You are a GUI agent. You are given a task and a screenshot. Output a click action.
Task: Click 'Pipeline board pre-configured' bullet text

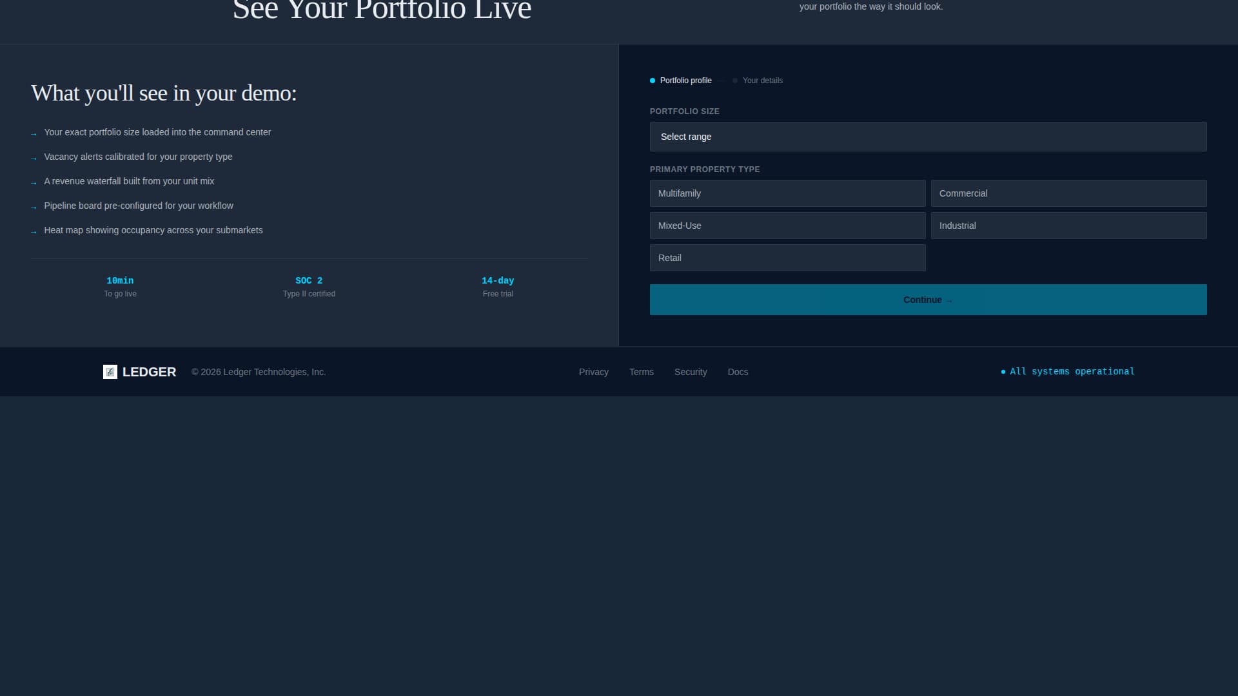click(139, 206)
